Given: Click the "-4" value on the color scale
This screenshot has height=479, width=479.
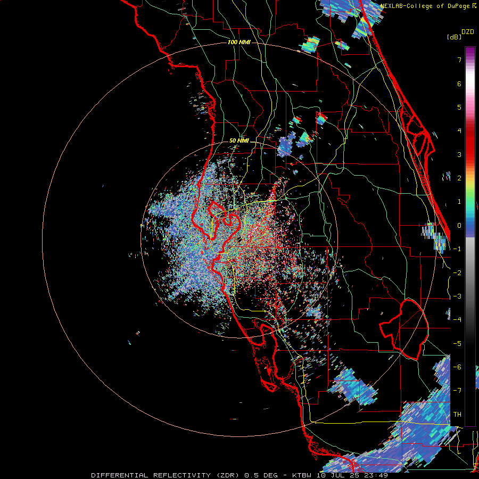Looking at the screenshot, I should (457, 319).
